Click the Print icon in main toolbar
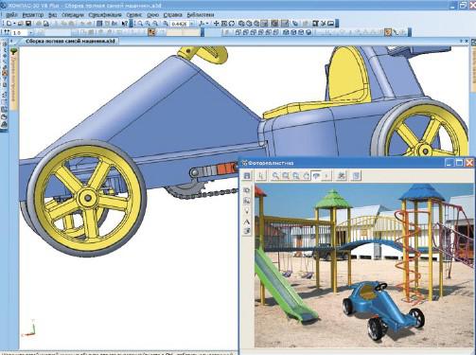Viewport: 476px width, 355px height. 39,24
